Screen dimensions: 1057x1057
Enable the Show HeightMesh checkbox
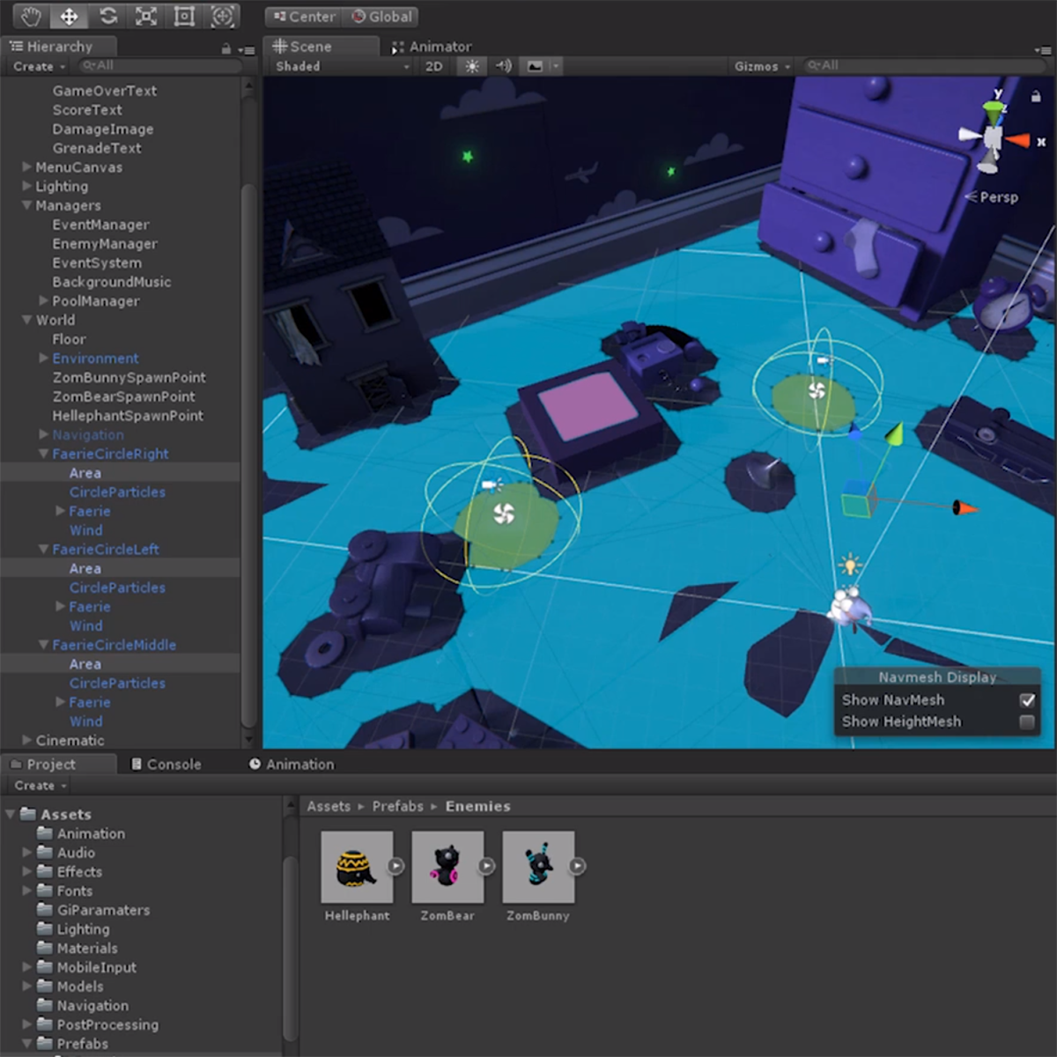pyautogui.click(x=1027, y=722)
